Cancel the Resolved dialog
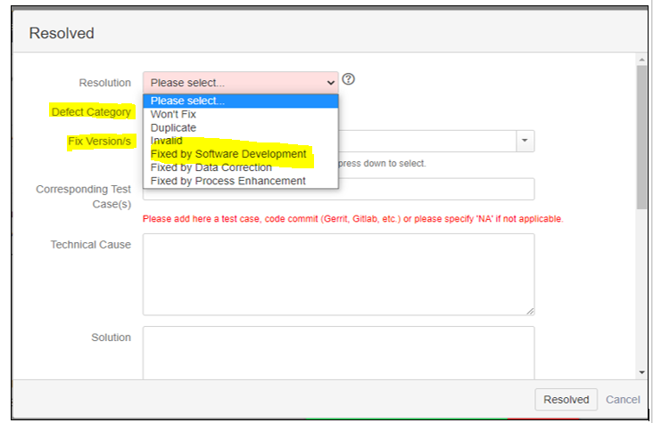The width and height of the screenshot is (653, 423). click(623, 399)
